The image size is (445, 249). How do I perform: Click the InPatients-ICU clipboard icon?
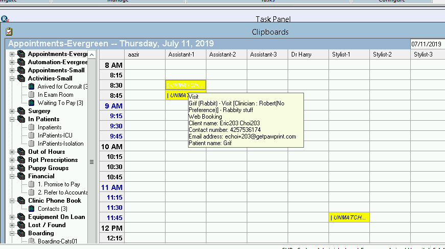pos(32,135)
